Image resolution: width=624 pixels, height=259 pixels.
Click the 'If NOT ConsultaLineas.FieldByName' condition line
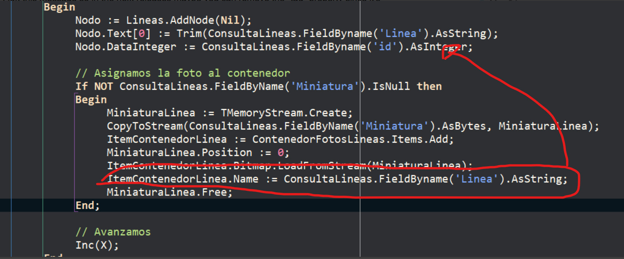pyautogui.click(x=259, y=87)
